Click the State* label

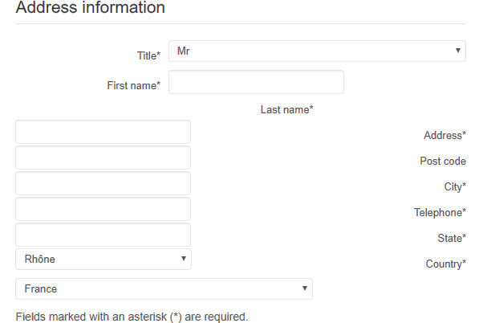tap(453, 239)
